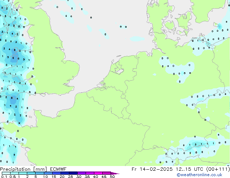Click the legend value '25'

pyautogui.click(x=70, y=177)
